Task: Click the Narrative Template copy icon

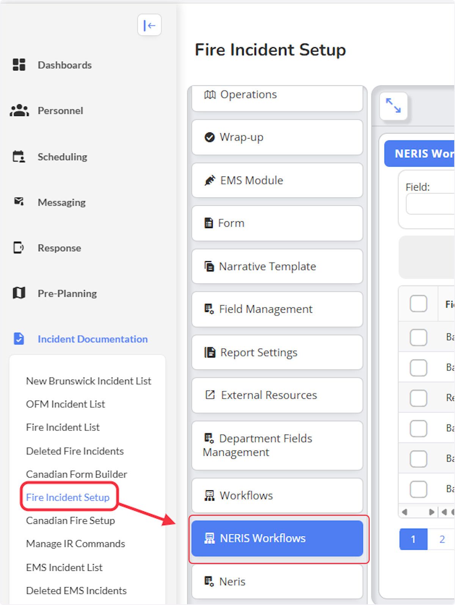Action: (x=209, y=266)
